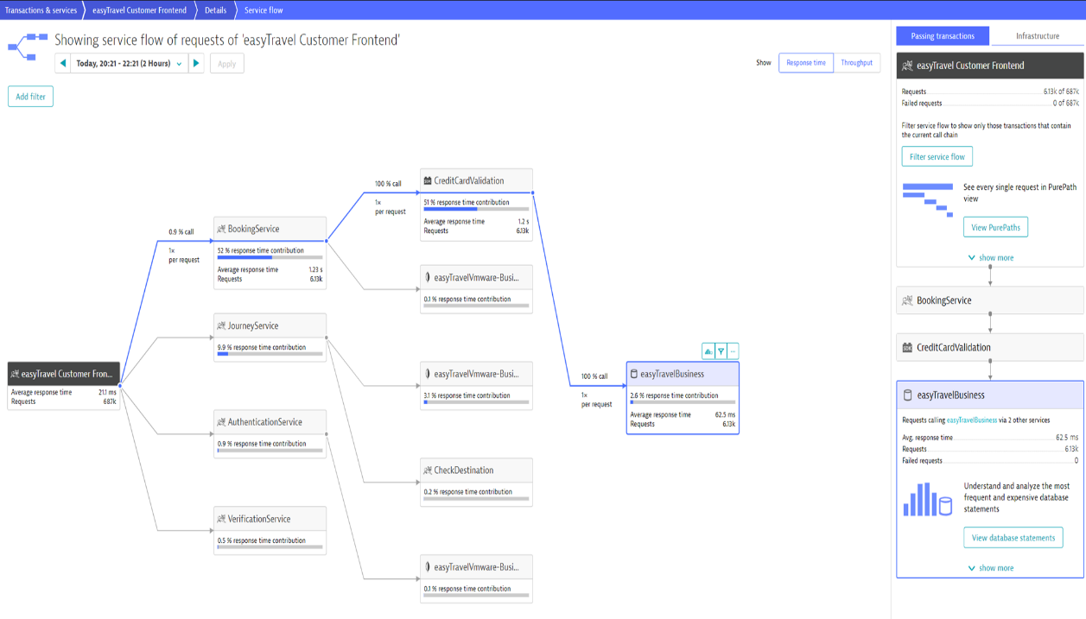Image resolution: width=1086 pixels, height=619 pixels.
Task: Click the funnel filter icon above the easyTravelBusiness node
Action: coord(721,351)
